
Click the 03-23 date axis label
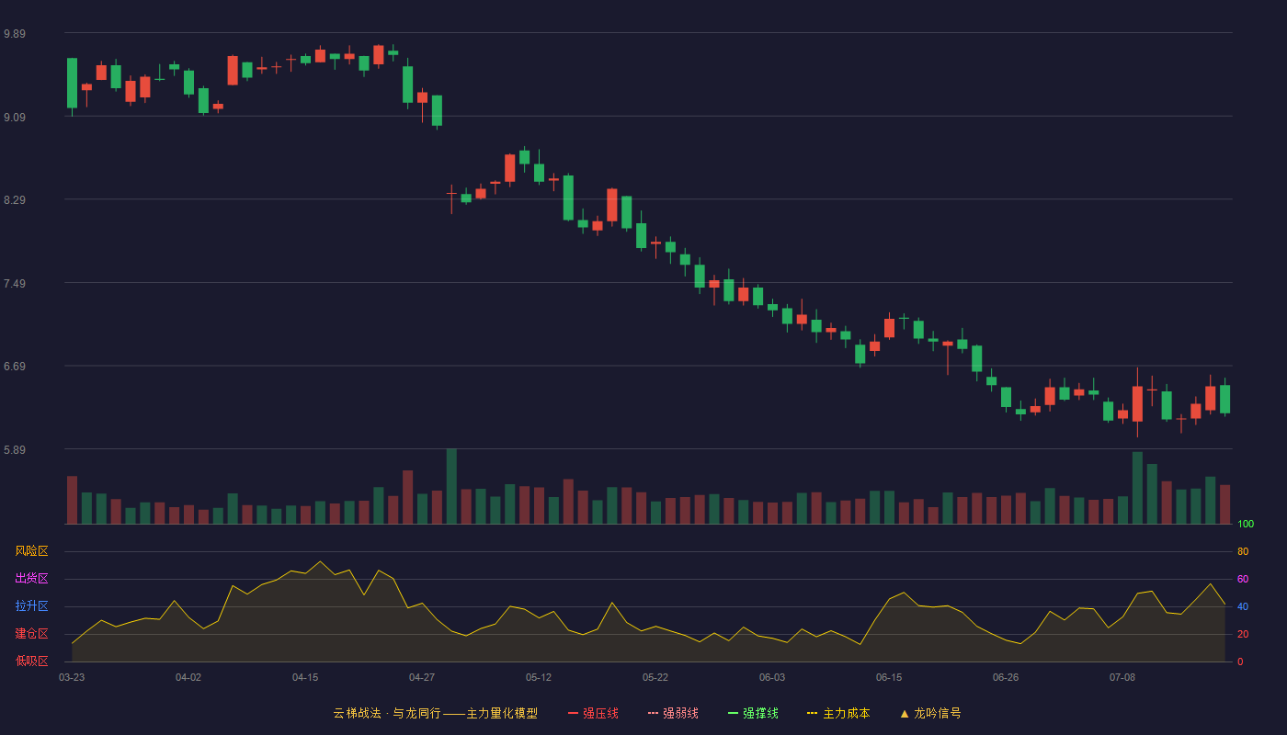coord(72,677)
